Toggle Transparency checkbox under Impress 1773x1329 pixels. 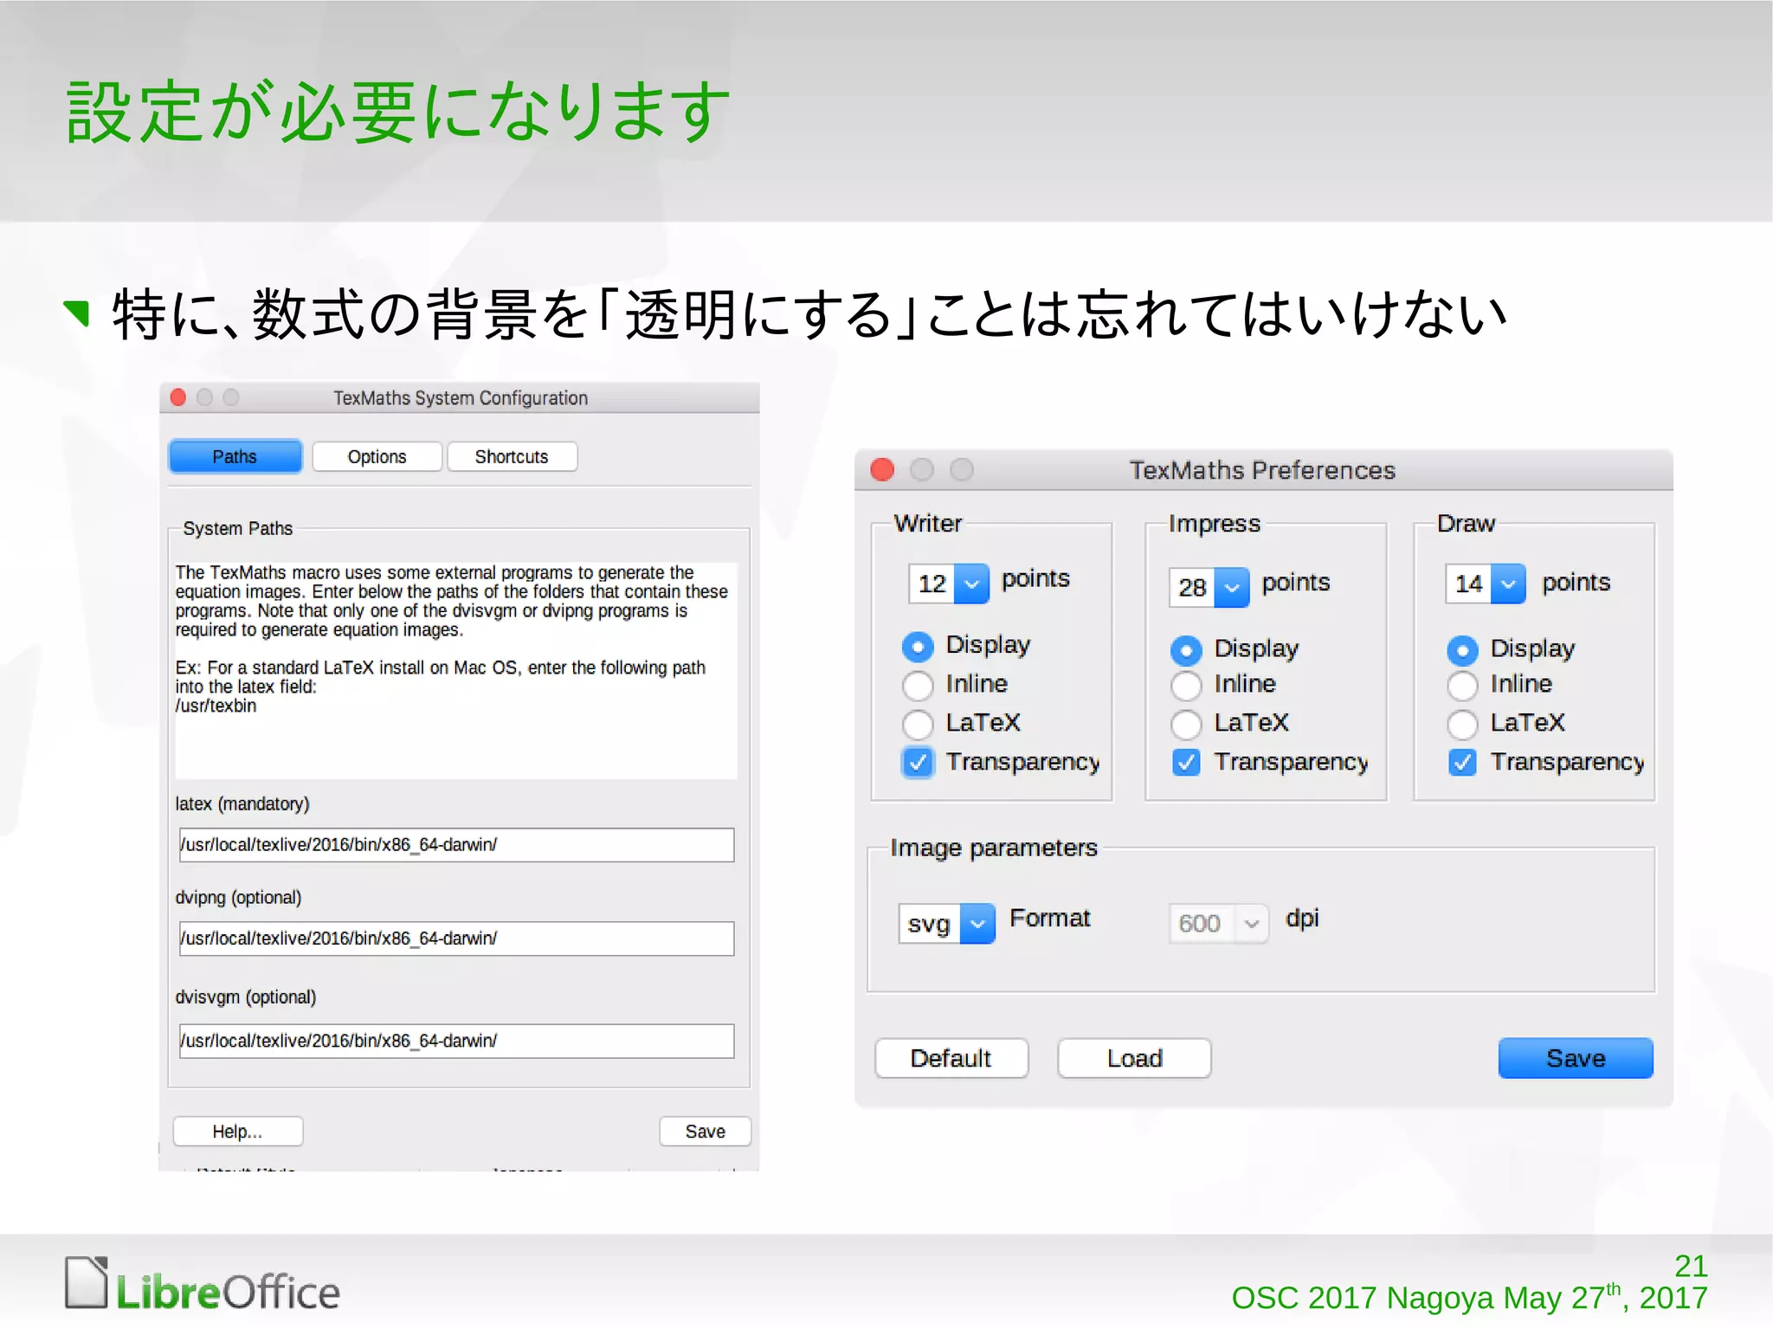[x=1186, y=762]
